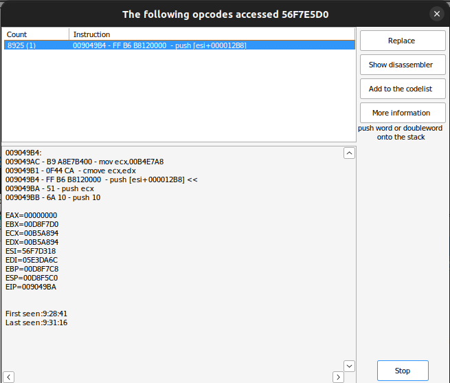
Task: Open More information
Action: [x=403, y=113]
